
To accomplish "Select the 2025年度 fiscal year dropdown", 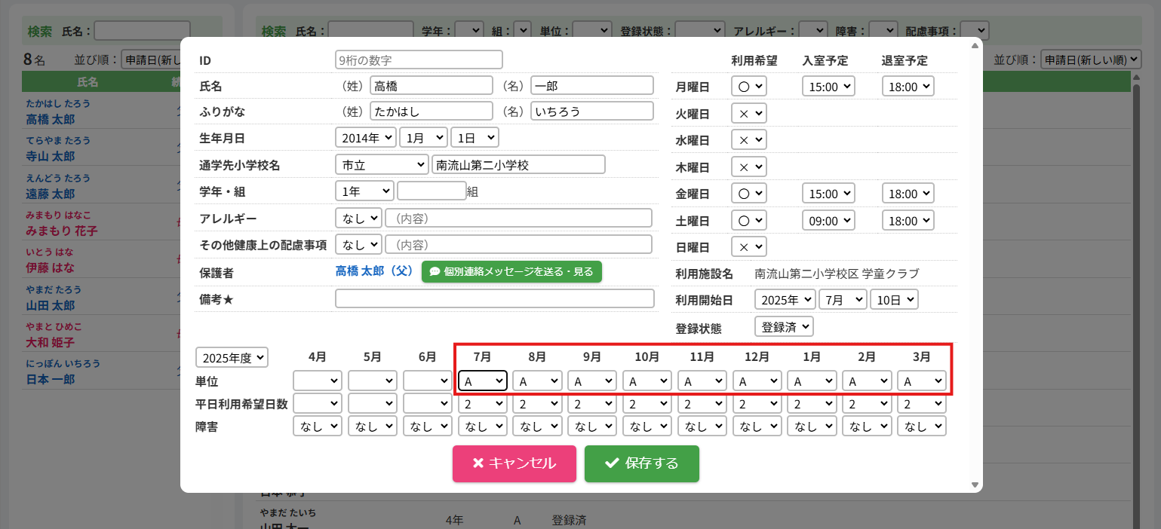I will 232,357.
